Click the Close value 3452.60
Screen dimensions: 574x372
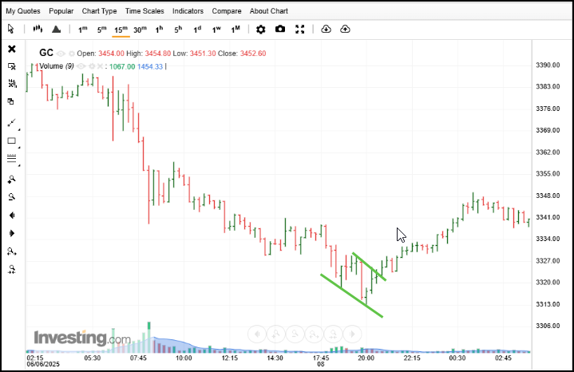click(253, 53)
